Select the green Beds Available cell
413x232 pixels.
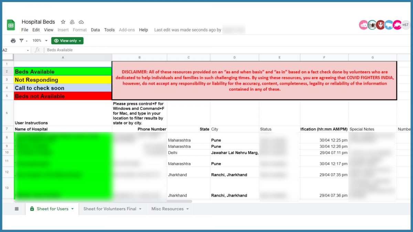click(63, 71)
